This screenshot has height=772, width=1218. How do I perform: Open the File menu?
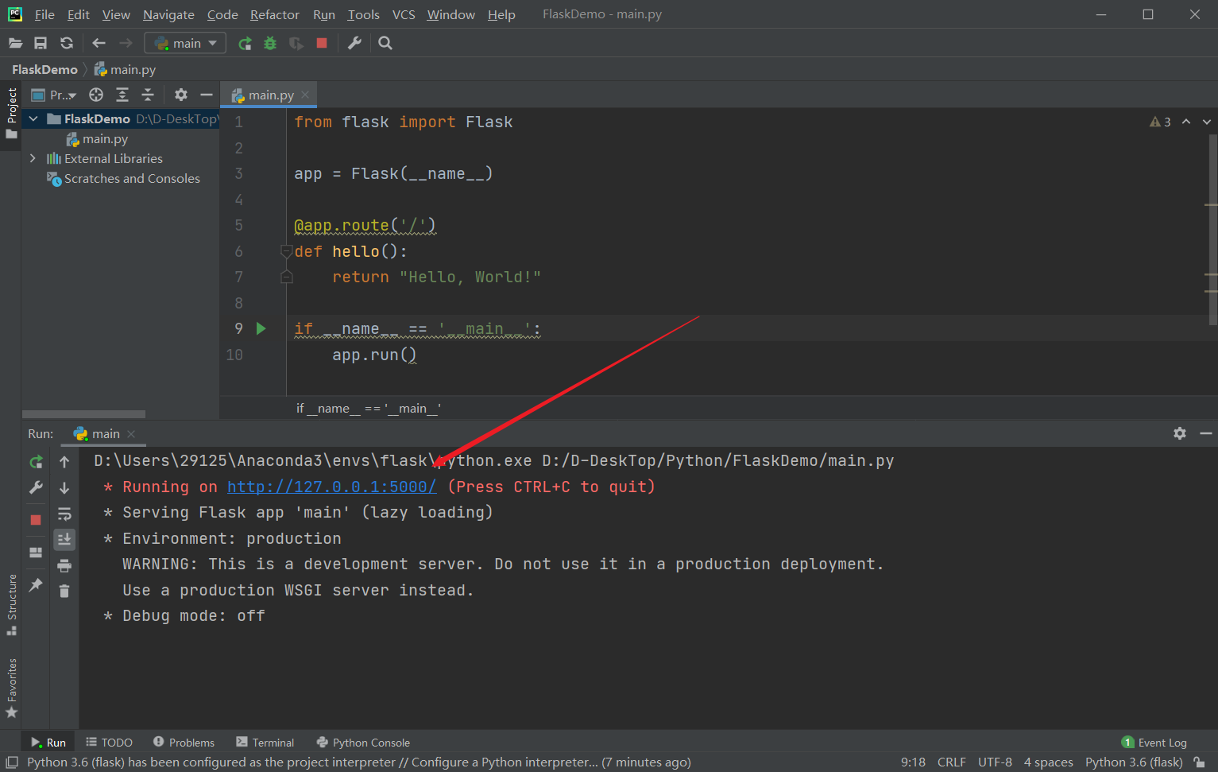click(44, 14)
